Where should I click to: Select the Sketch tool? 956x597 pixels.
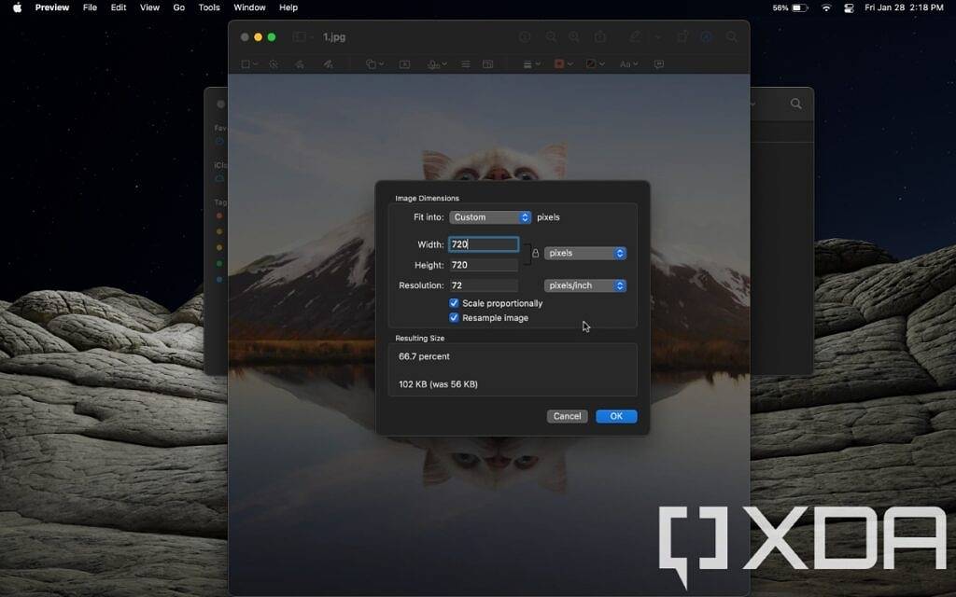[x=299, y=64]
